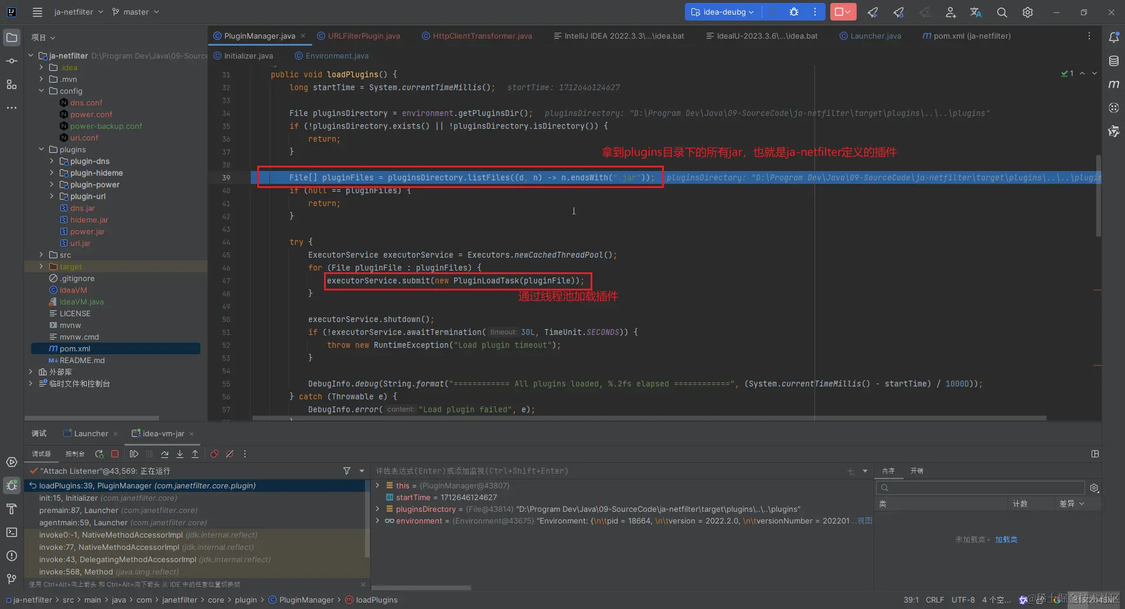Close the idea-vm-jar debug tab
Image resolution: width=1125 pixels, height=609 pixels.
192,434
